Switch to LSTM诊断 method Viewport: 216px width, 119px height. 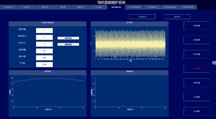(x=197, y=54)
